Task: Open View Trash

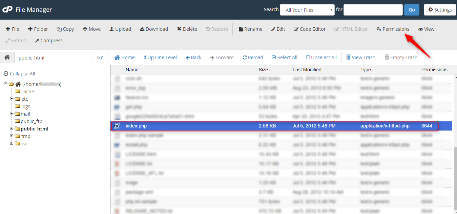Action: 360,57
